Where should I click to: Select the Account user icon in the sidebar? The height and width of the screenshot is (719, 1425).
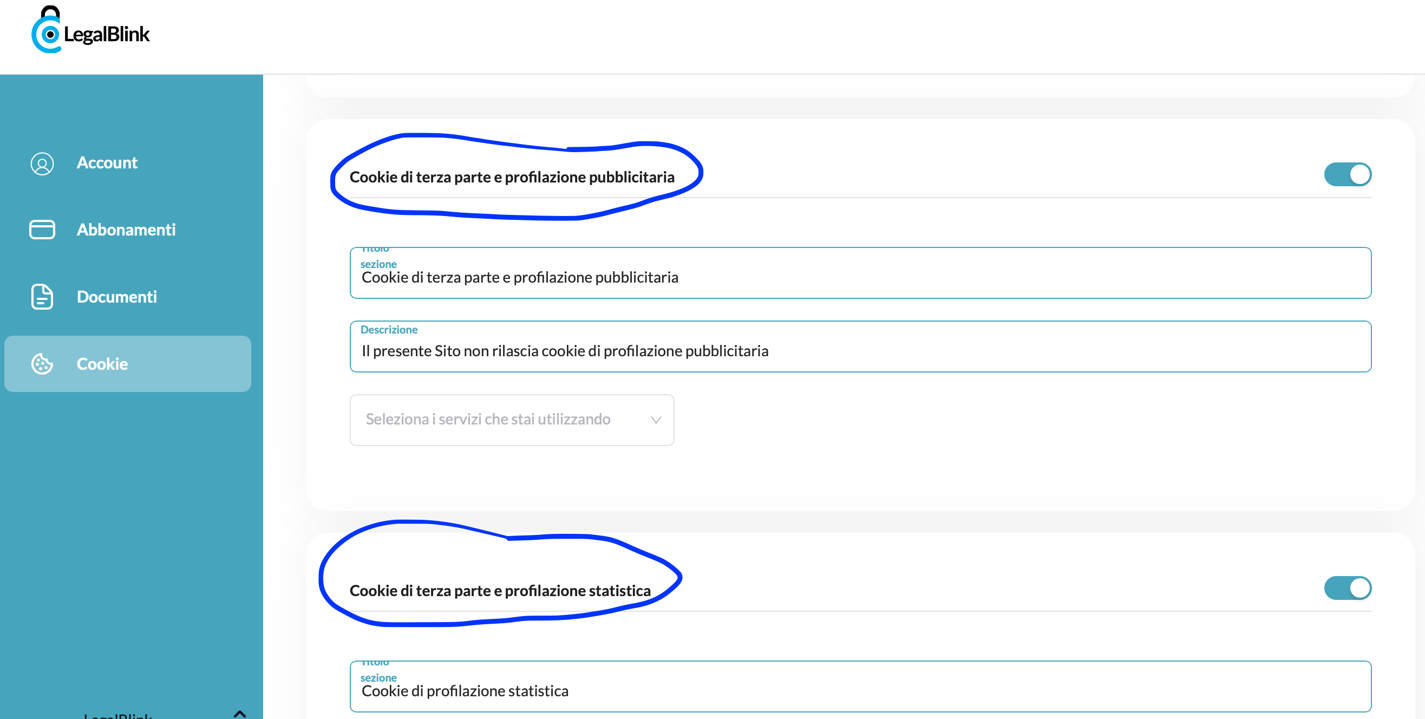coord(42,163)
